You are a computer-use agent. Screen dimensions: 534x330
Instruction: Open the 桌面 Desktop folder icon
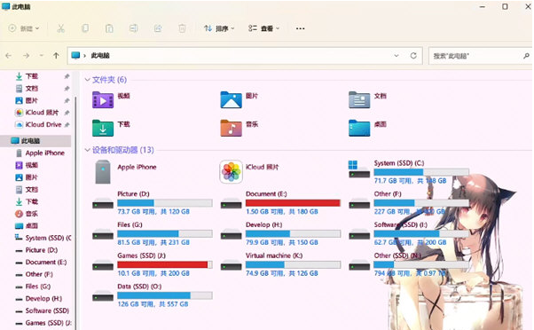(x=359, y=128)
